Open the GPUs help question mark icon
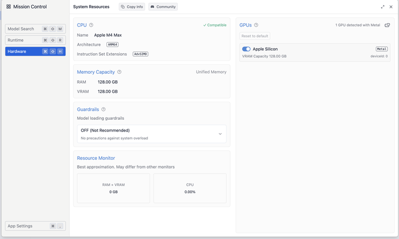 (x=256, y=25)
